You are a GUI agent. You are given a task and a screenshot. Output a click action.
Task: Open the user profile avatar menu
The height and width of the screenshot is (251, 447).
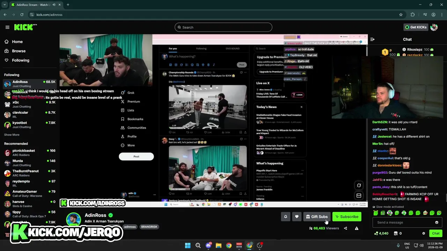pyautogui.click(x=434, y=27)
